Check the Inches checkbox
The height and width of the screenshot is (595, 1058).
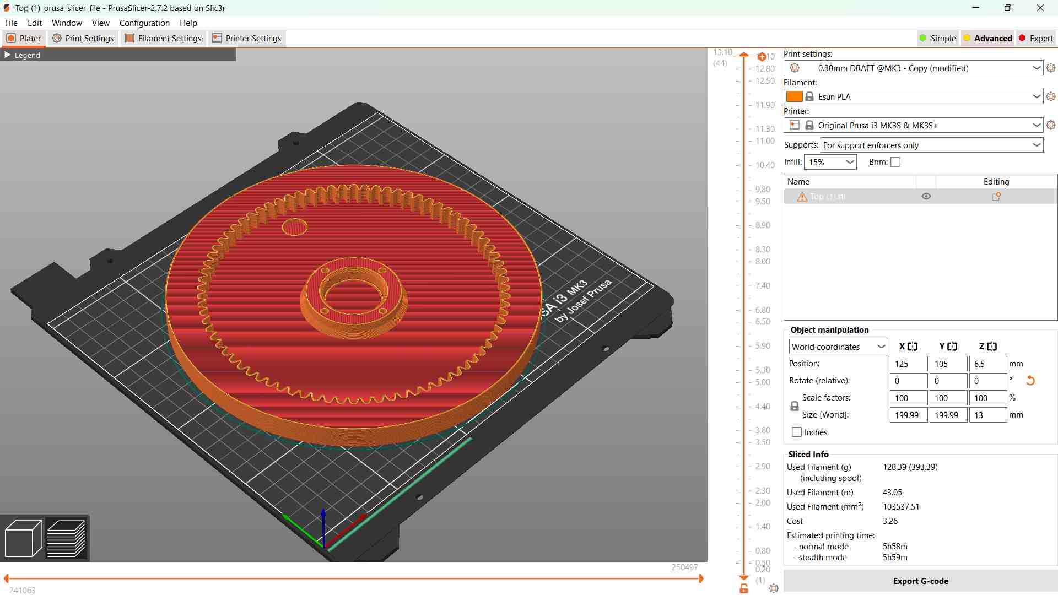[797, 432]
